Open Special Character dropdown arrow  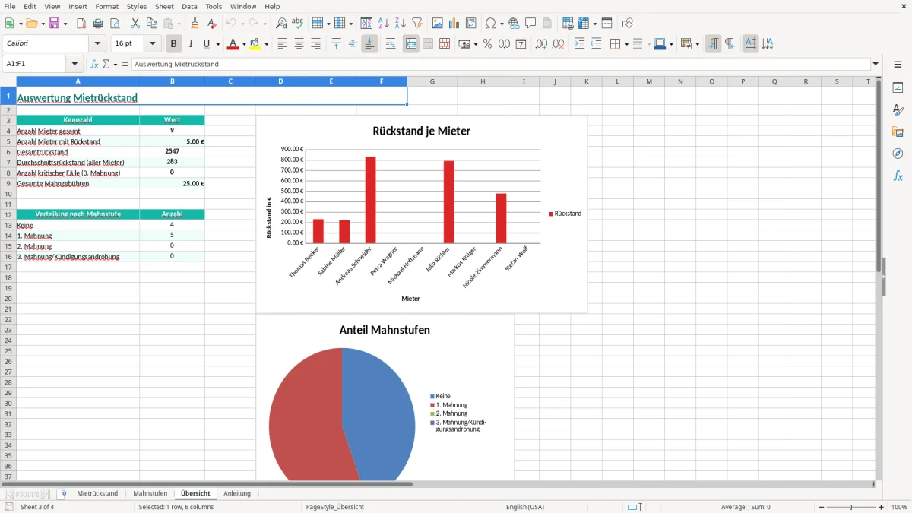[x=502, y=24]
